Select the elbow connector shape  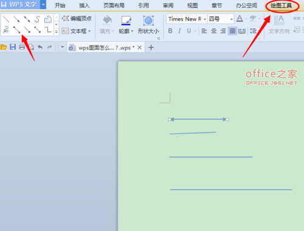pyautogui.click(x=48, y=30)
